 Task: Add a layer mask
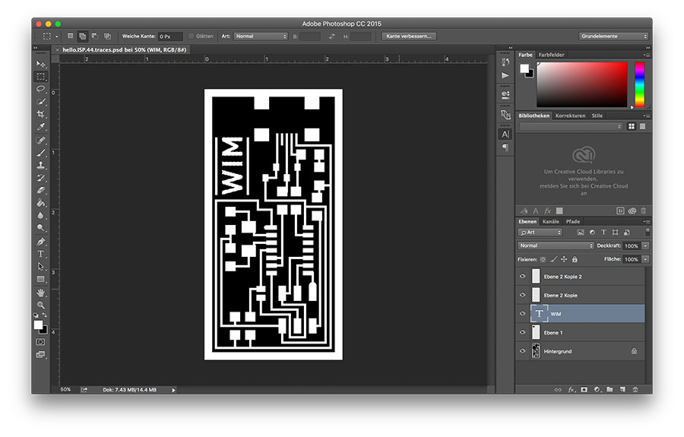click(584, 389)
